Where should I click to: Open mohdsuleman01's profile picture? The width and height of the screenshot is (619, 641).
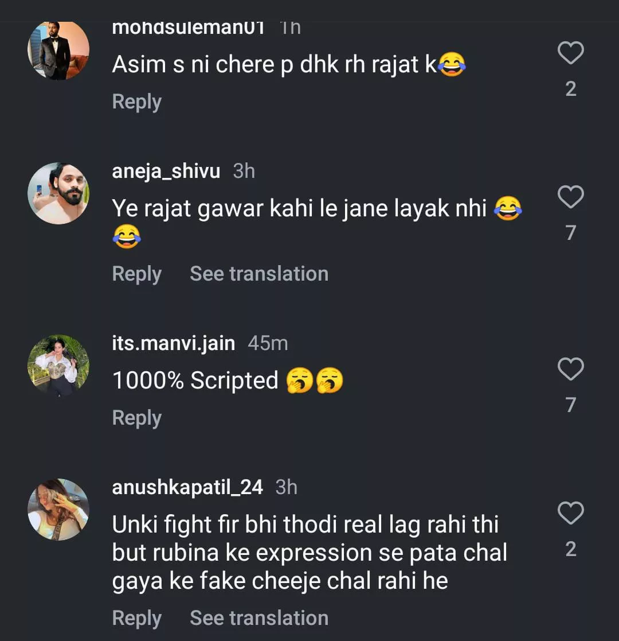(58, 50)
